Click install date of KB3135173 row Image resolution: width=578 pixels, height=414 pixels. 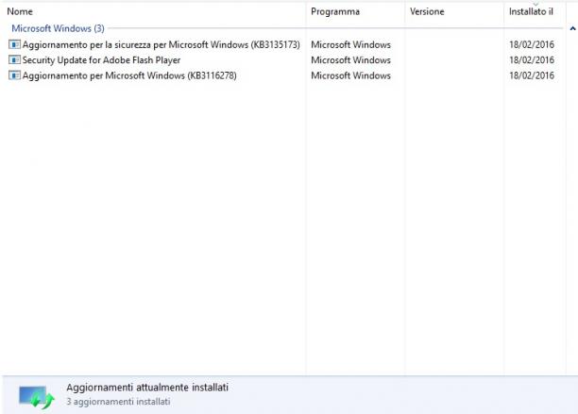pyautogui.click(x=532, y=44)
